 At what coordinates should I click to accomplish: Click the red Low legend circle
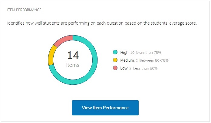pos(115,68)
